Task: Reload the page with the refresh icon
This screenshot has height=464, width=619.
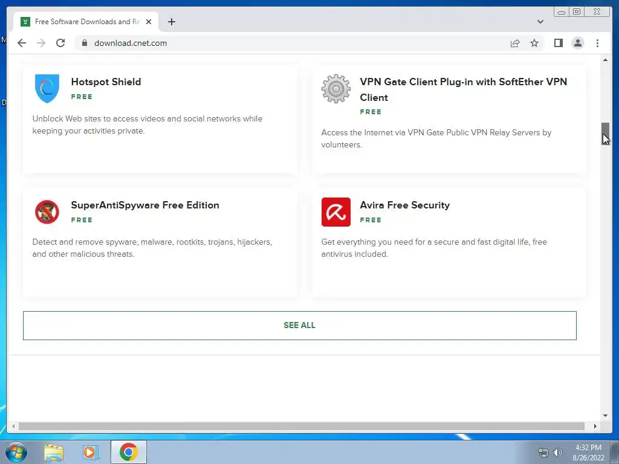Action: point(60,43)
